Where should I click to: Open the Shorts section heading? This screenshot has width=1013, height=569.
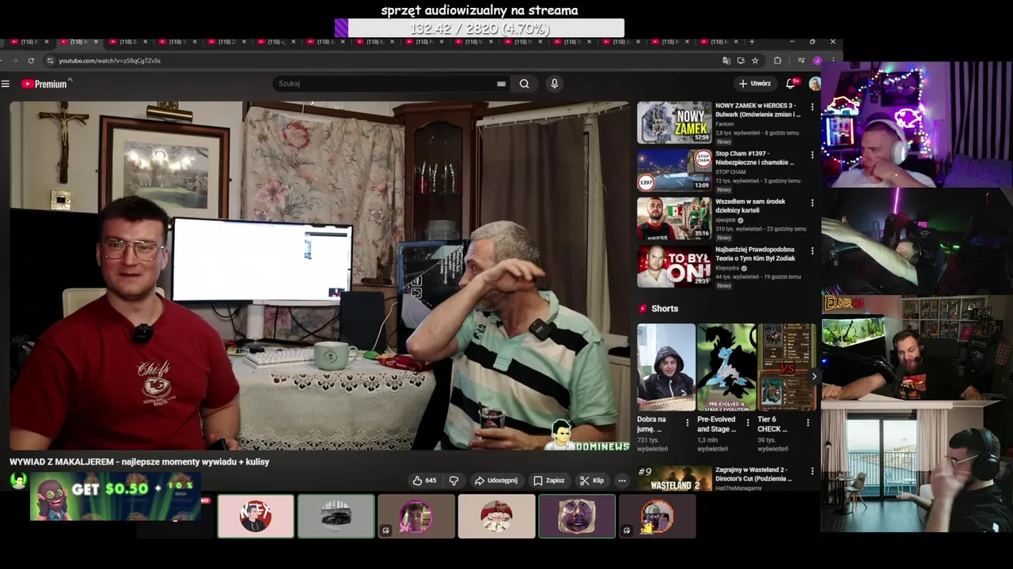point(665,309)
